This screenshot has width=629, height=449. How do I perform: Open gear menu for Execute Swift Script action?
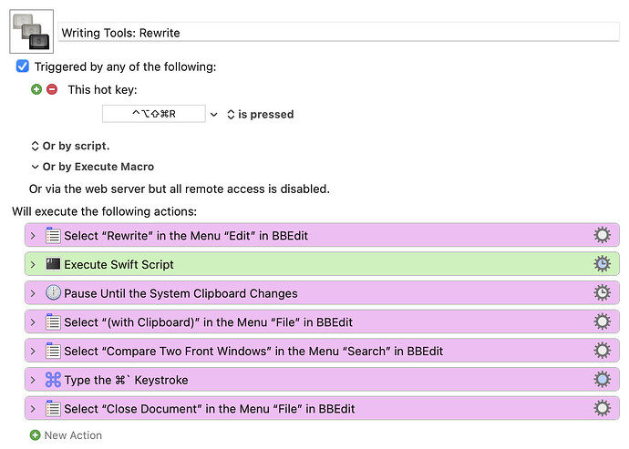tap(602, 265)
